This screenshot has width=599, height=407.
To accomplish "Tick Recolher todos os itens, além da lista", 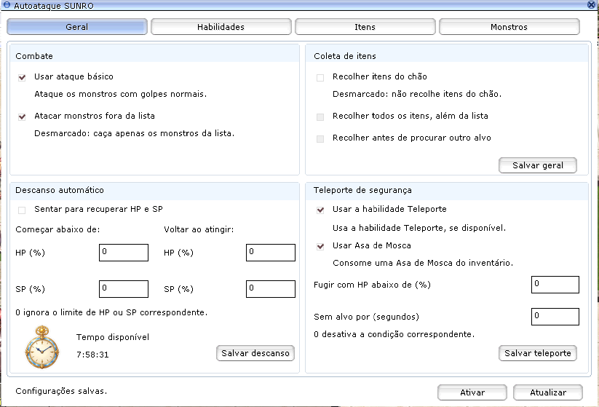I will [320, 117].
